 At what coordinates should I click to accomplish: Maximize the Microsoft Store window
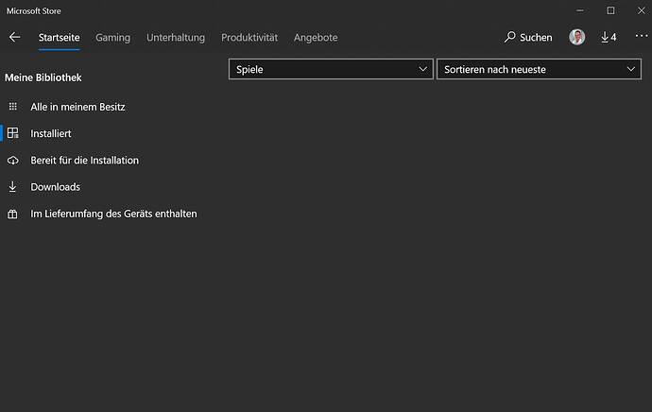tap(610, 10)
